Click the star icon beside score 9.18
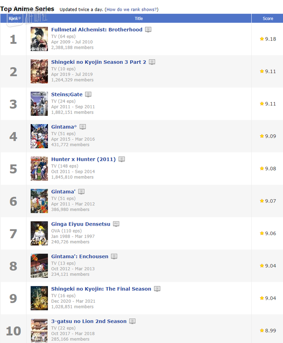Screen dimensions: 283x343 (x=262, y=39)
